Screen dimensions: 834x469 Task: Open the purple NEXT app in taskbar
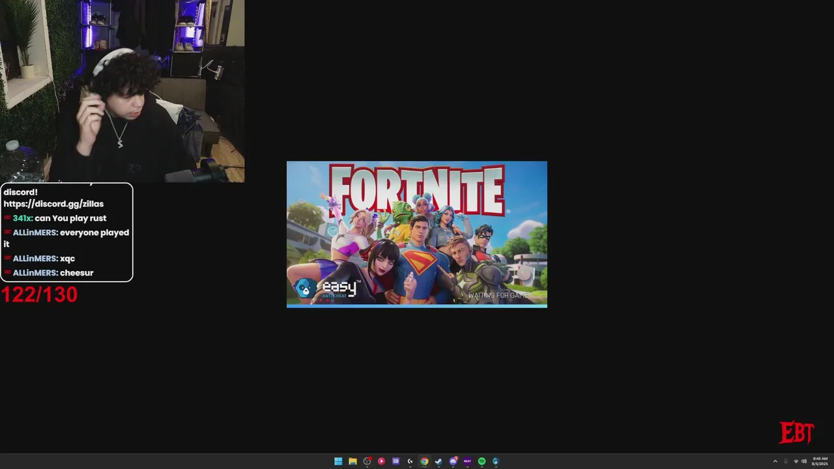tap(467, 461)
